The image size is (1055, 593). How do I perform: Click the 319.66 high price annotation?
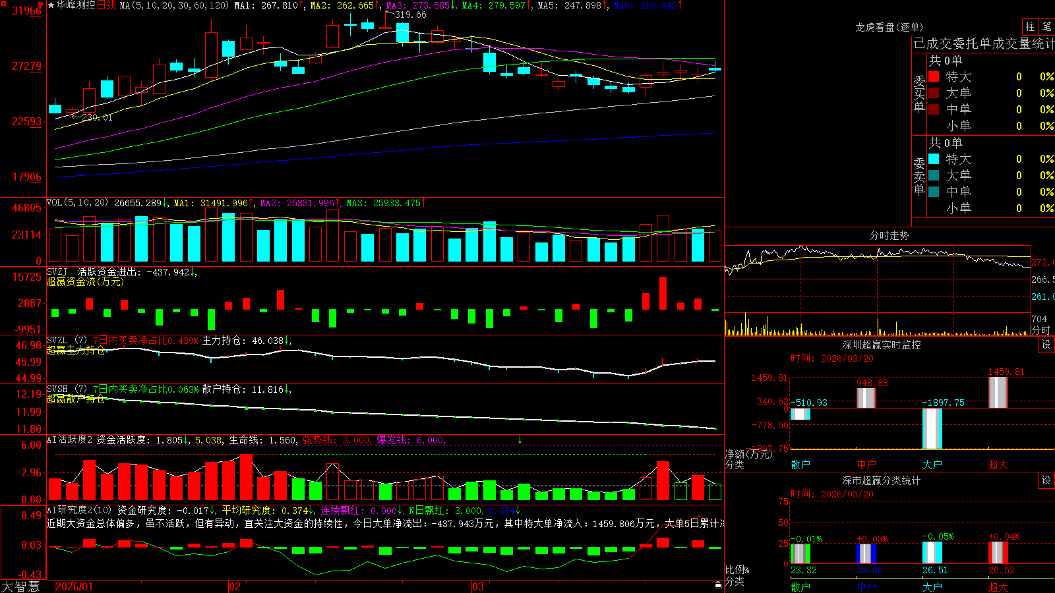(x=411, y=14)
